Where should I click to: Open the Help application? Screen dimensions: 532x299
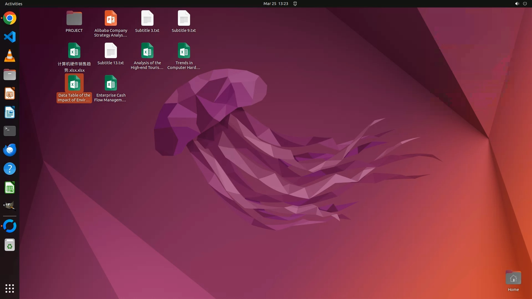[x=10, y=169]
